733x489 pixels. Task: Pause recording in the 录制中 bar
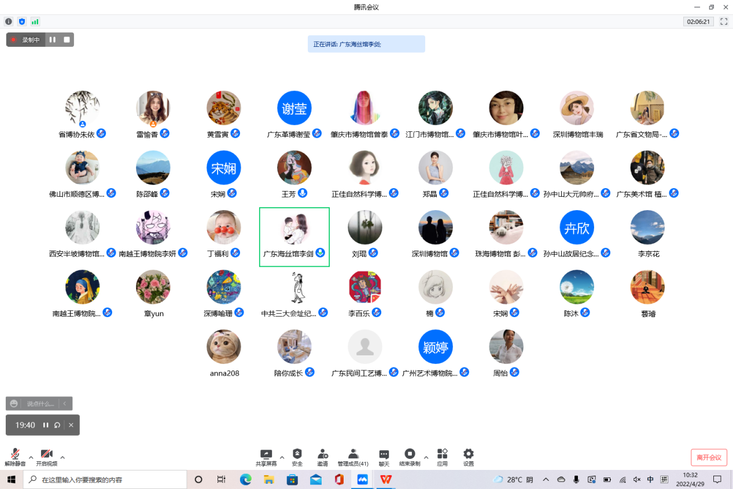pos(53,39)
